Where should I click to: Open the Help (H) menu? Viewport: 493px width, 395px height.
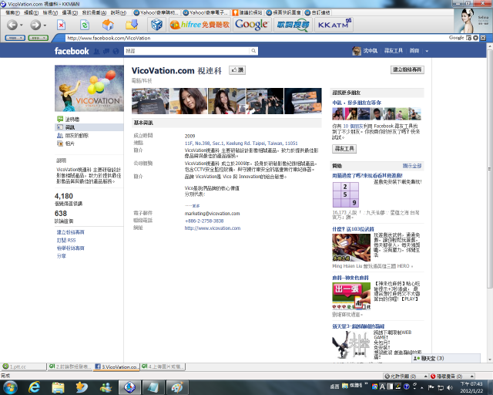click(x=118, y=12)
